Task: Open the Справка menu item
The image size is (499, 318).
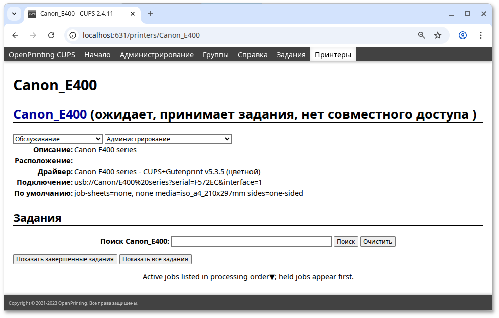Action: 253,54
